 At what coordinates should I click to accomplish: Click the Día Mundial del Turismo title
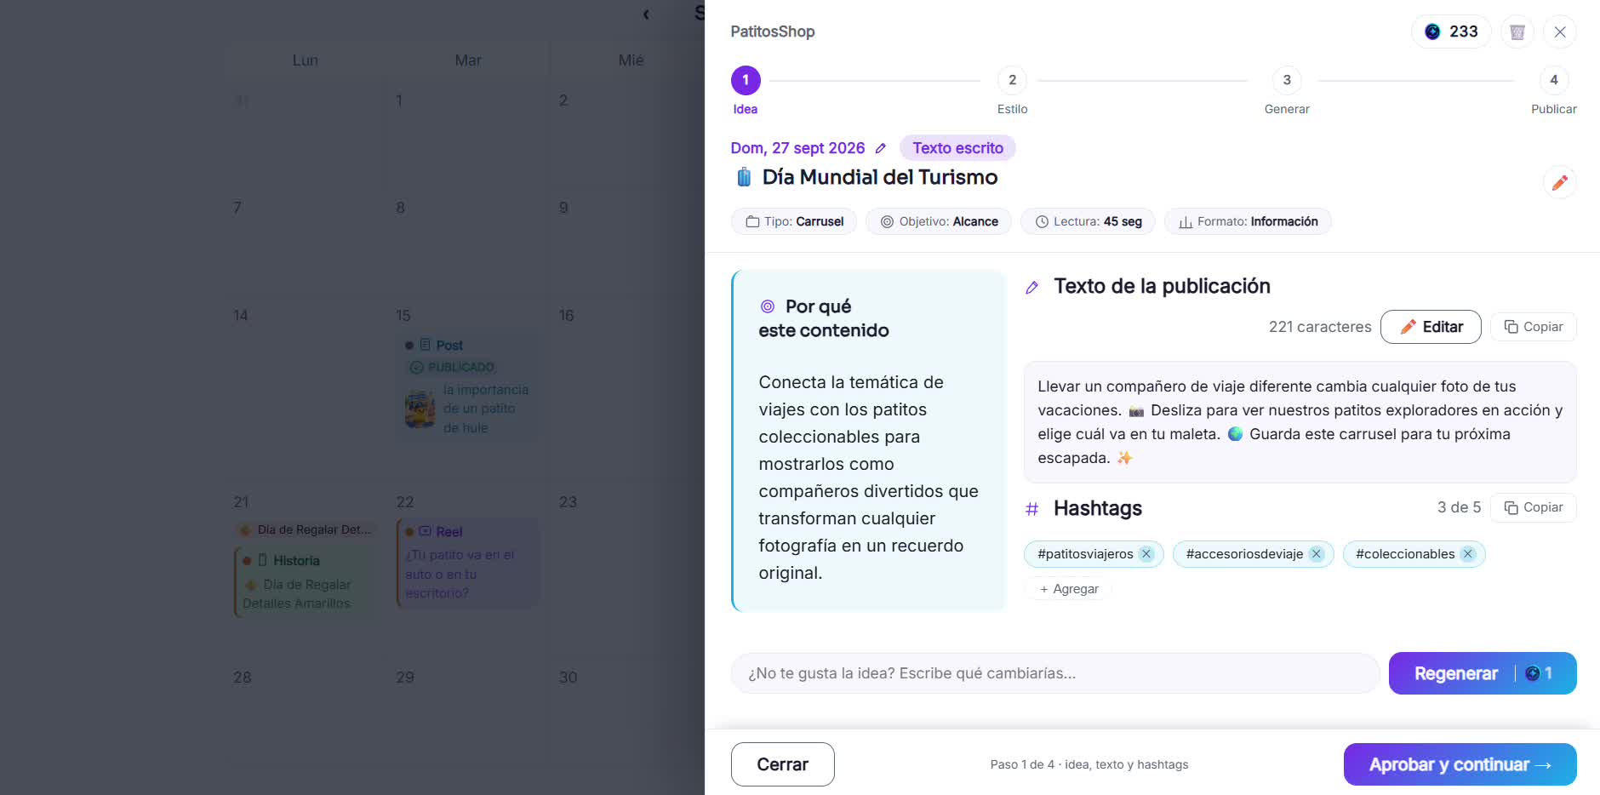click(x=880, y=177)
